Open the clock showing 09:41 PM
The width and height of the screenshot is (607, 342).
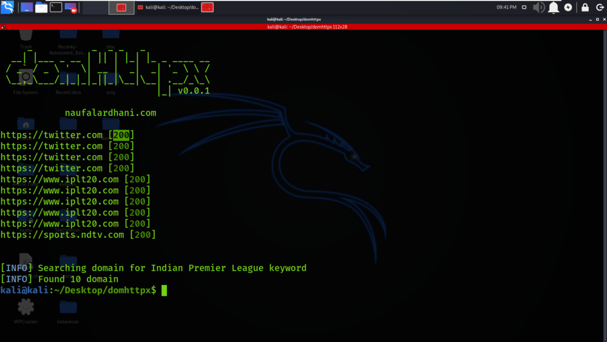506,7
